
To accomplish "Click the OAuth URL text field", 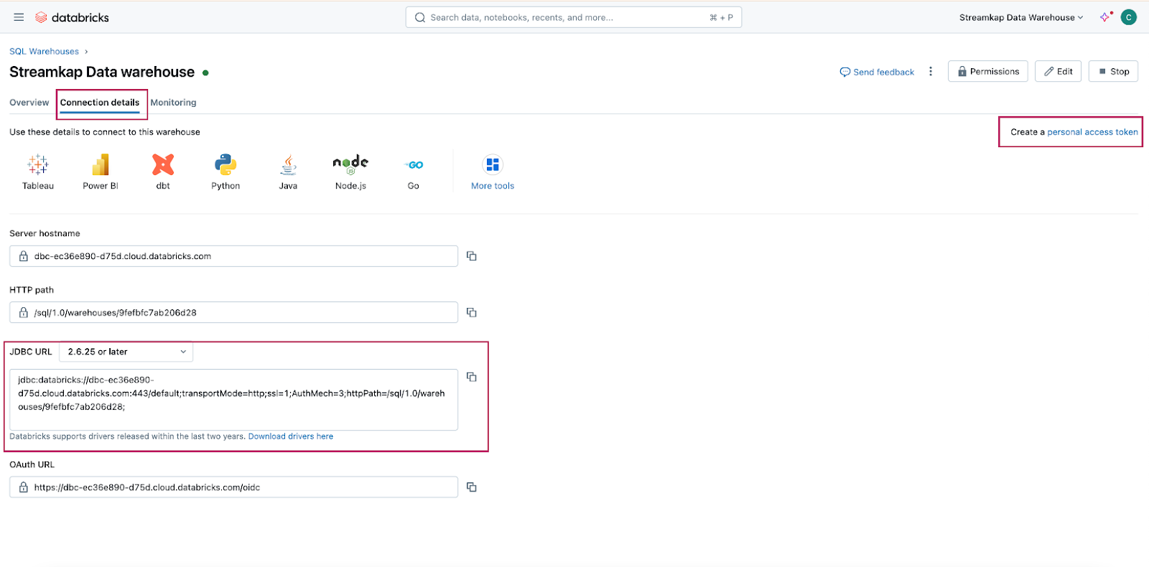I will pyautogui.click(x=233, y=487).
